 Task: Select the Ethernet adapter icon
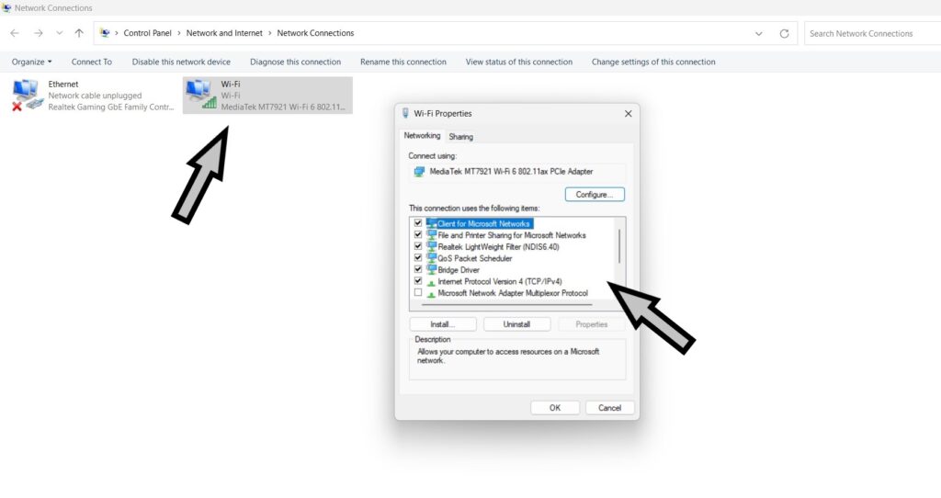coord(27,96)
